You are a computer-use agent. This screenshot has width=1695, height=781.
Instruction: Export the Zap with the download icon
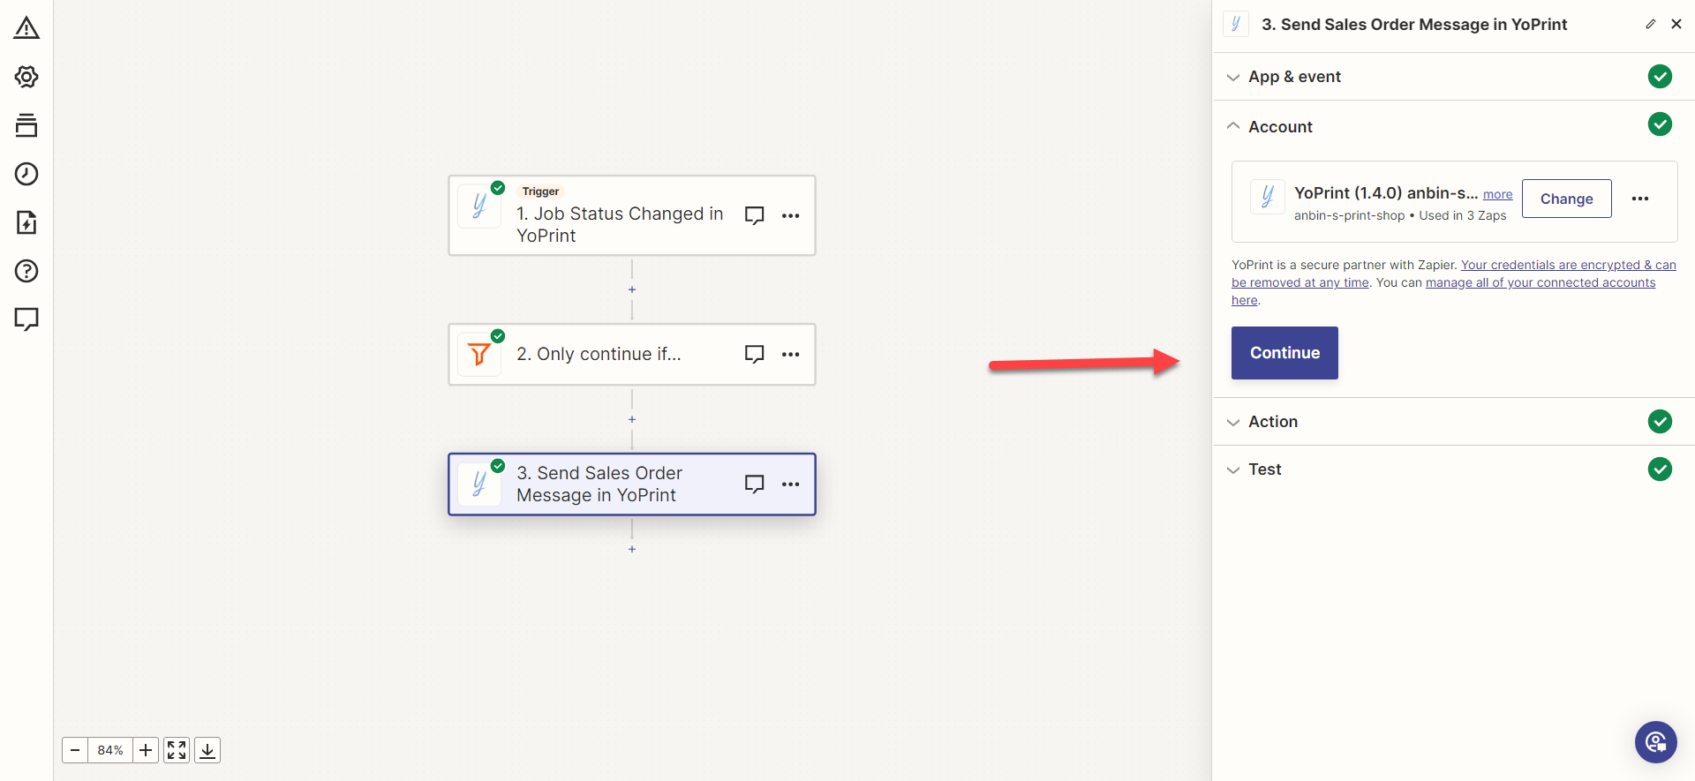pyautogui.click(x=207, y=750)
